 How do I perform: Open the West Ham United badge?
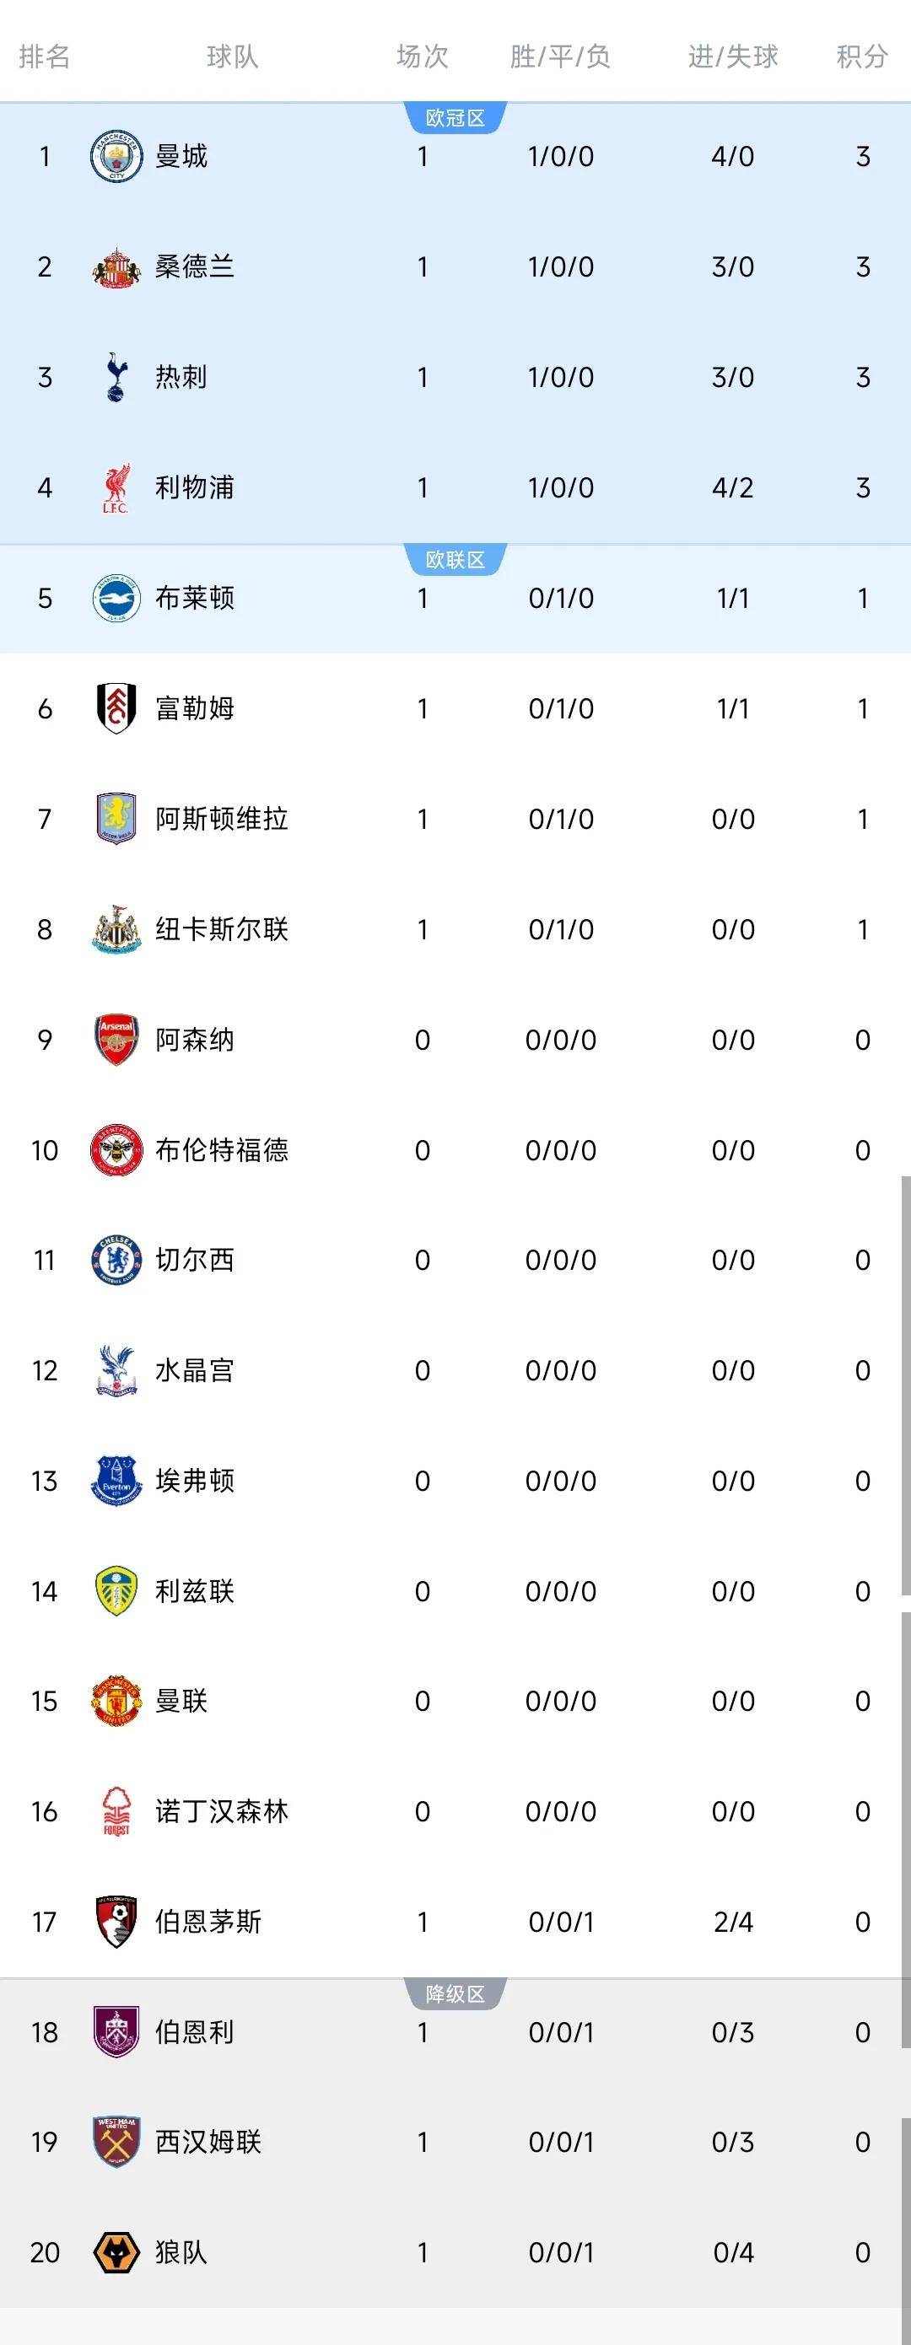pyautogui.click(x=116, y=2142)
